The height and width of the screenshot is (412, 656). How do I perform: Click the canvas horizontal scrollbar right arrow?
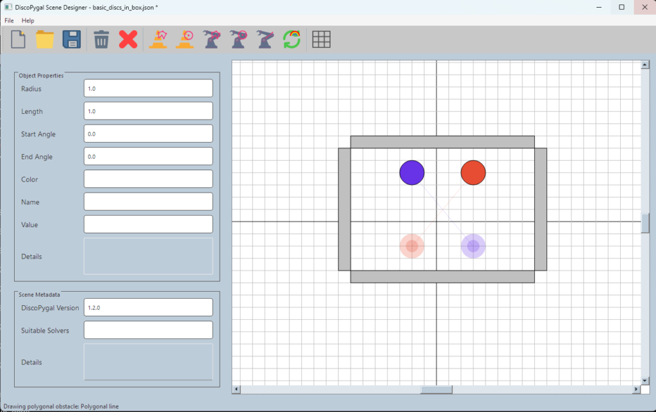coord(636,388)
